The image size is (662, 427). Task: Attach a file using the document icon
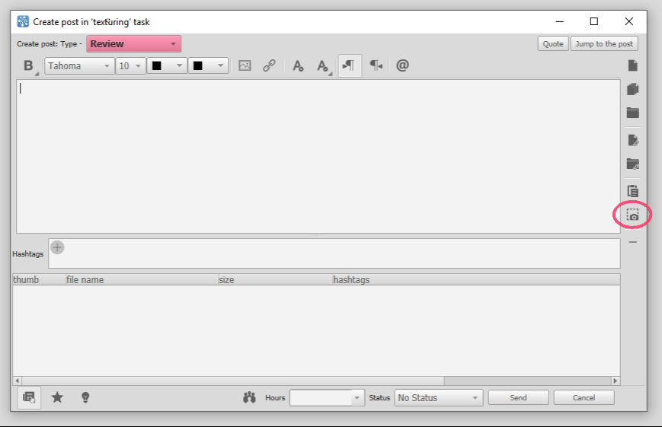click(x=632, y=65)
